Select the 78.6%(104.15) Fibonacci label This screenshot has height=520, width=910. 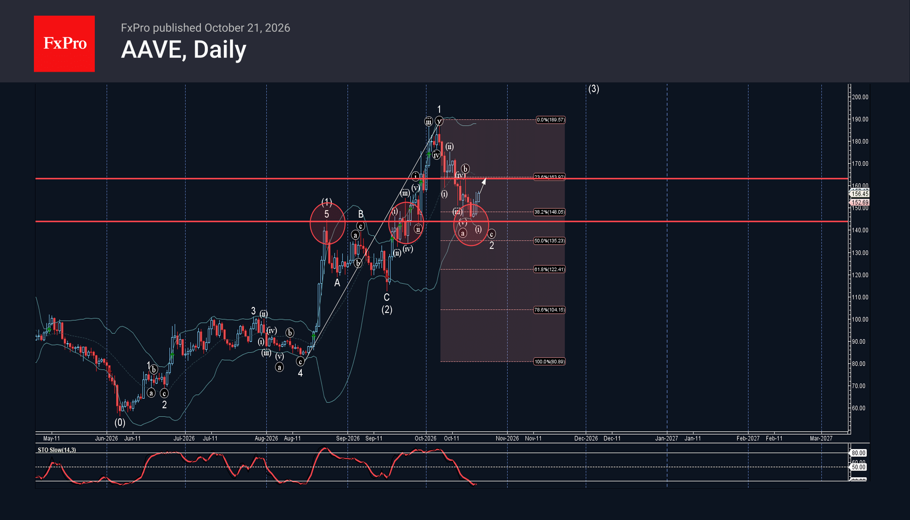(x=549, y=310)
